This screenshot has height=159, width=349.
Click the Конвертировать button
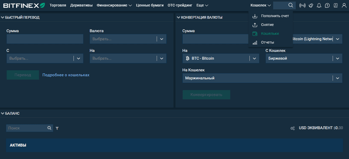pos(206,95)
